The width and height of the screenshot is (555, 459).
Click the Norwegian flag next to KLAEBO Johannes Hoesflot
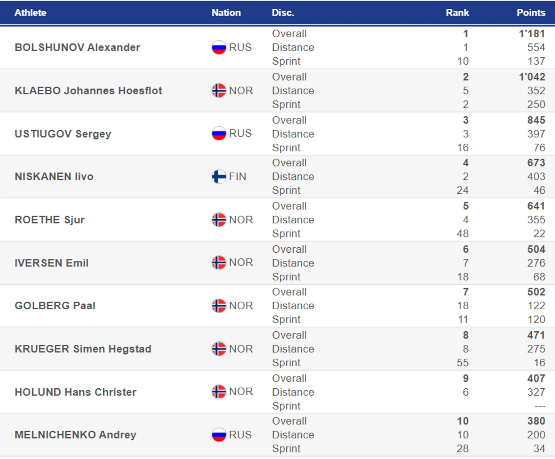pos(219,90)
